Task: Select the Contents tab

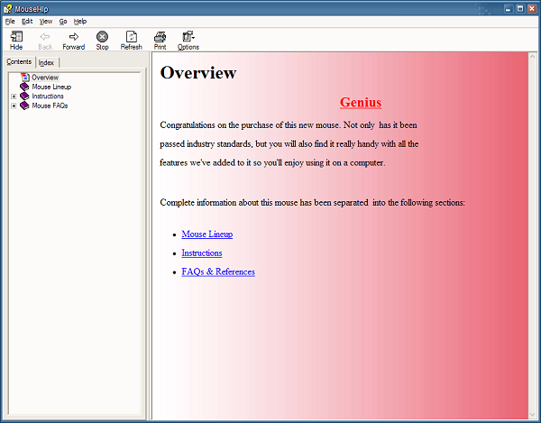Action: click(x=19, y=61)
